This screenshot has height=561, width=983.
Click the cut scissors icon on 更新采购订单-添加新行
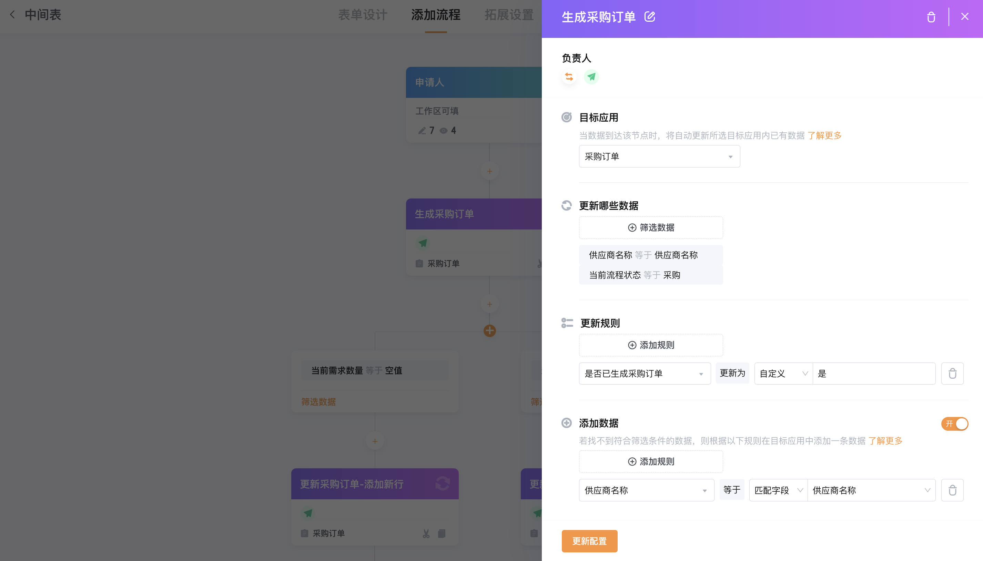426,533
